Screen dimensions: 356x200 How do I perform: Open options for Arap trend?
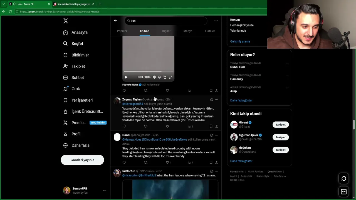click(x=287, y=88)
